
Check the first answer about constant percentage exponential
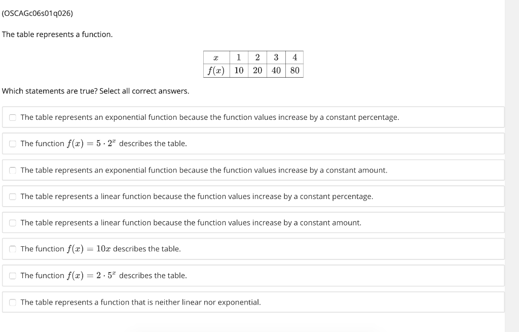(12, 117)
